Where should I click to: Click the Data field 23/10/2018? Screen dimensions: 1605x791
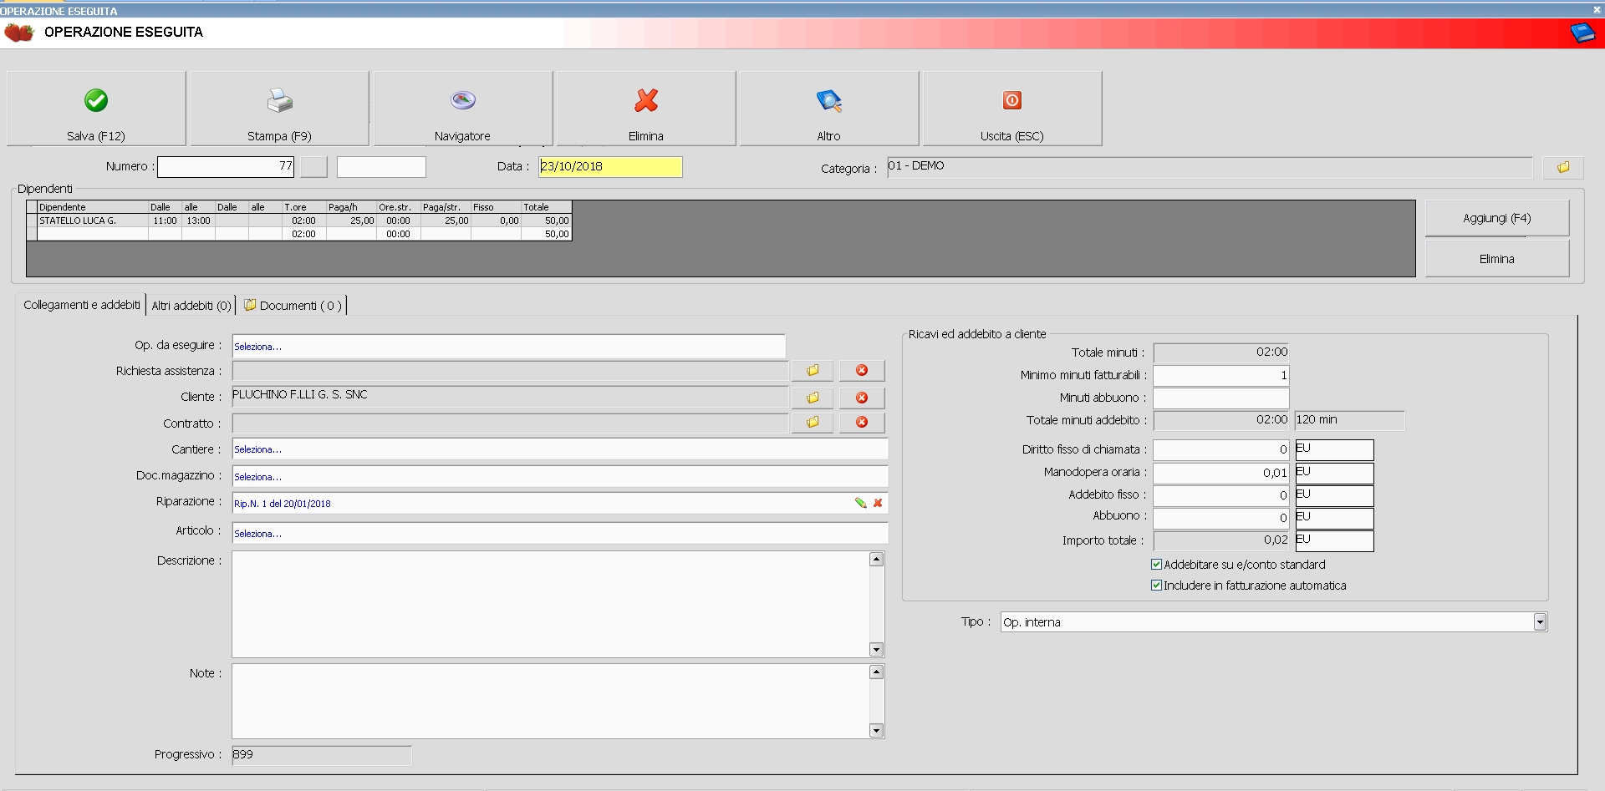pyautogui.click(x=610, y=167)
